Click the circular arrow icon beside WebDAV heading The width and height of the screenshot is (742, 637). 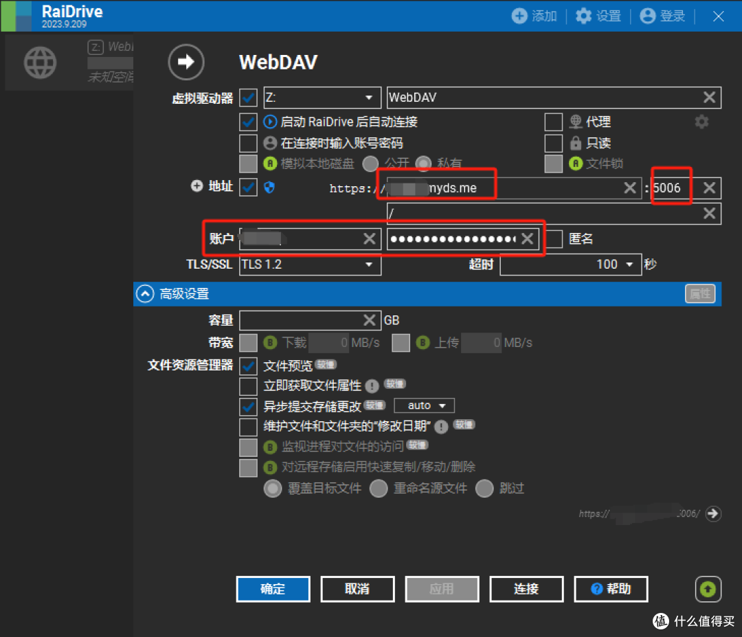(x=185, y=62)
